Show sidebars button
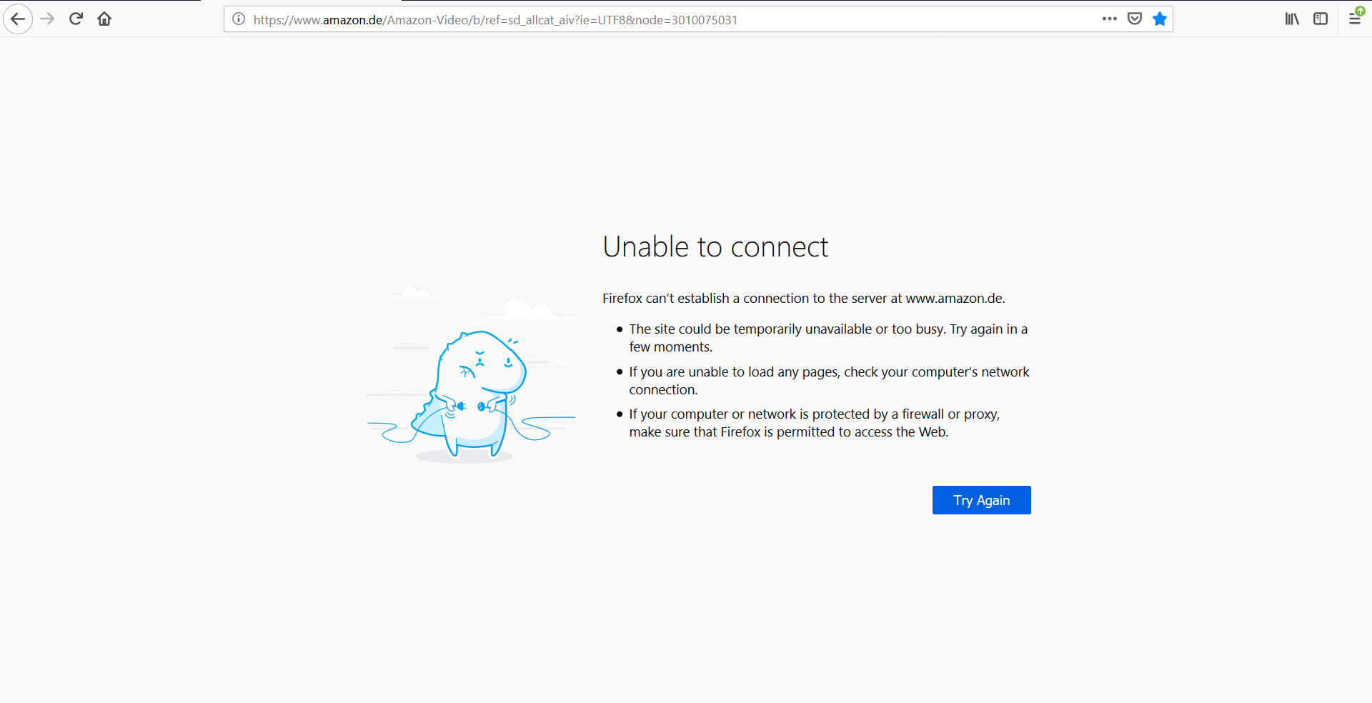This screenshot has width=1372, height=703. click(x=1321, y=19)
